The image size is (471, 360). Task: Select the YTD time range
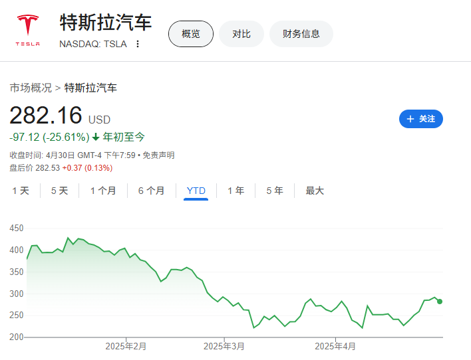(x=196, y=191)
